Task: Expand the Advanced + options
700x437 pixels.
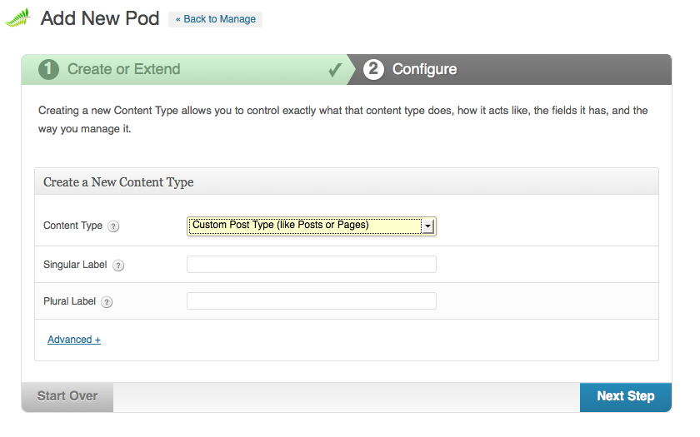Action: (74, 340)
